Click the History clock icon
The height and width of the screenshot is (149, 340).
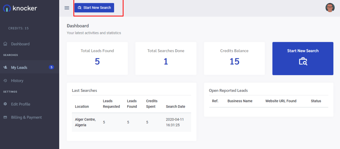5,81
